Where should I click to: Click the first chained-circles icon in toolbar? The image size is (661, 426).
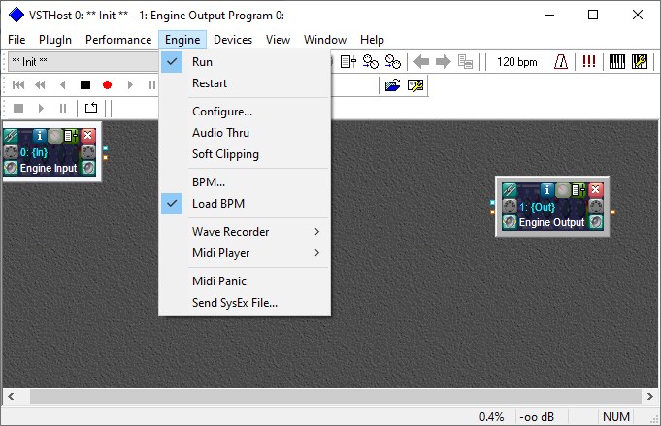pos(371,62)
